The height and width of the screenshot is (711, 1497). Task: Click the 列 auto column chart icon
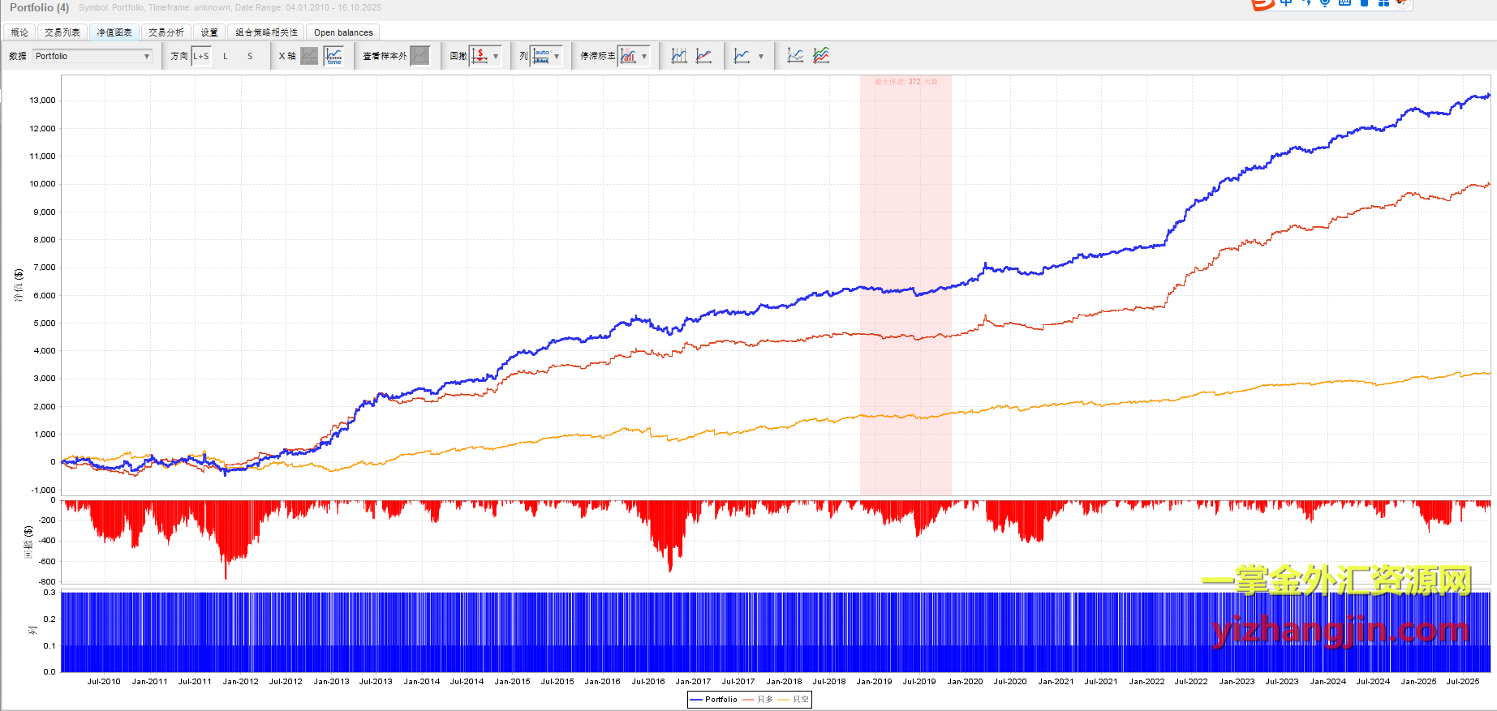[x=541, y=56]
